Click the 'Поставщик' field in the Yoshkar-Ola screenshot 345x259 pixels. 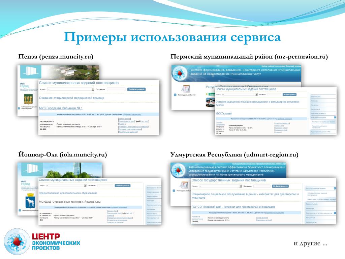[105, 186]
